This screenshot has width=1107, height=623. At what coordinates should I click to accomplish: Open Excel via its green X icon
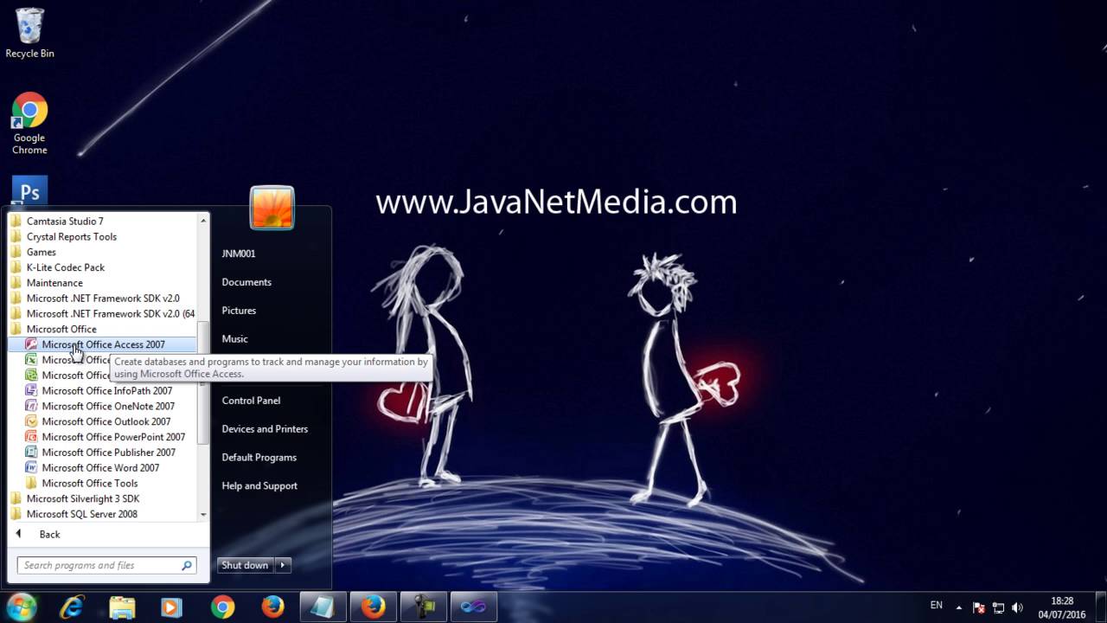point(31,360)
